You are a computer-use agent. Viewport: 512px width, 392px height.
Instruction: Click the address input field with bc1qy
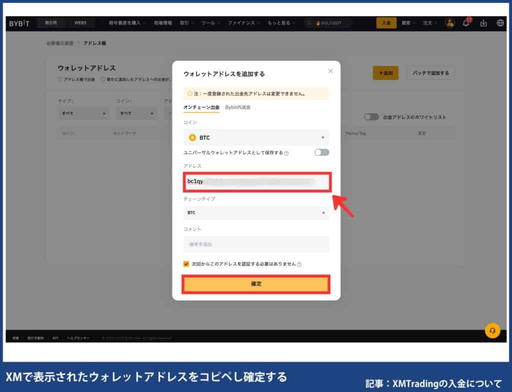click(257, 182)
